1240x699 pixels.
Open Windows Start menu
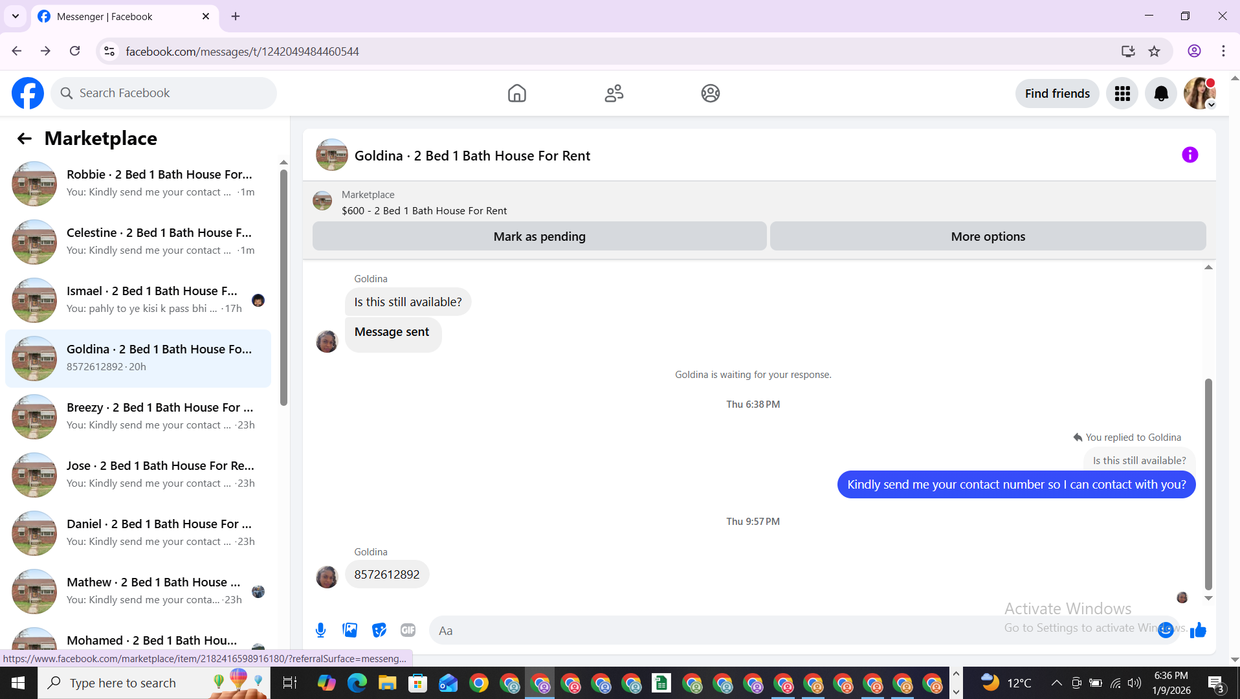point(18,683)
